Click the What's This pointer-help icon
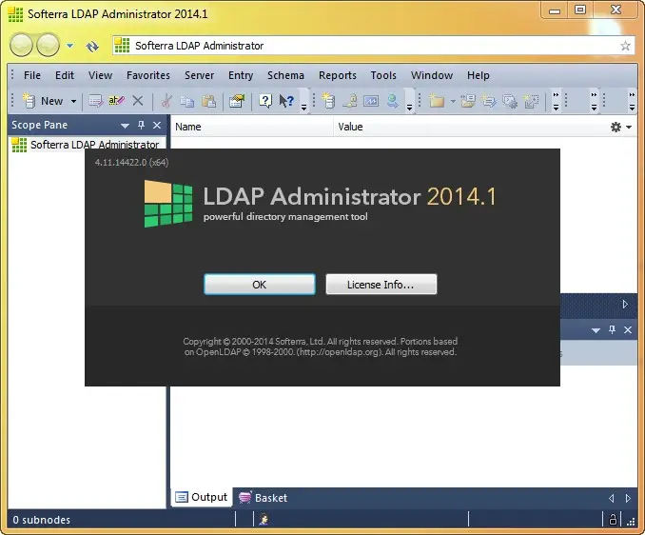Screen dimensions: 645x535 tap(286, 101)
